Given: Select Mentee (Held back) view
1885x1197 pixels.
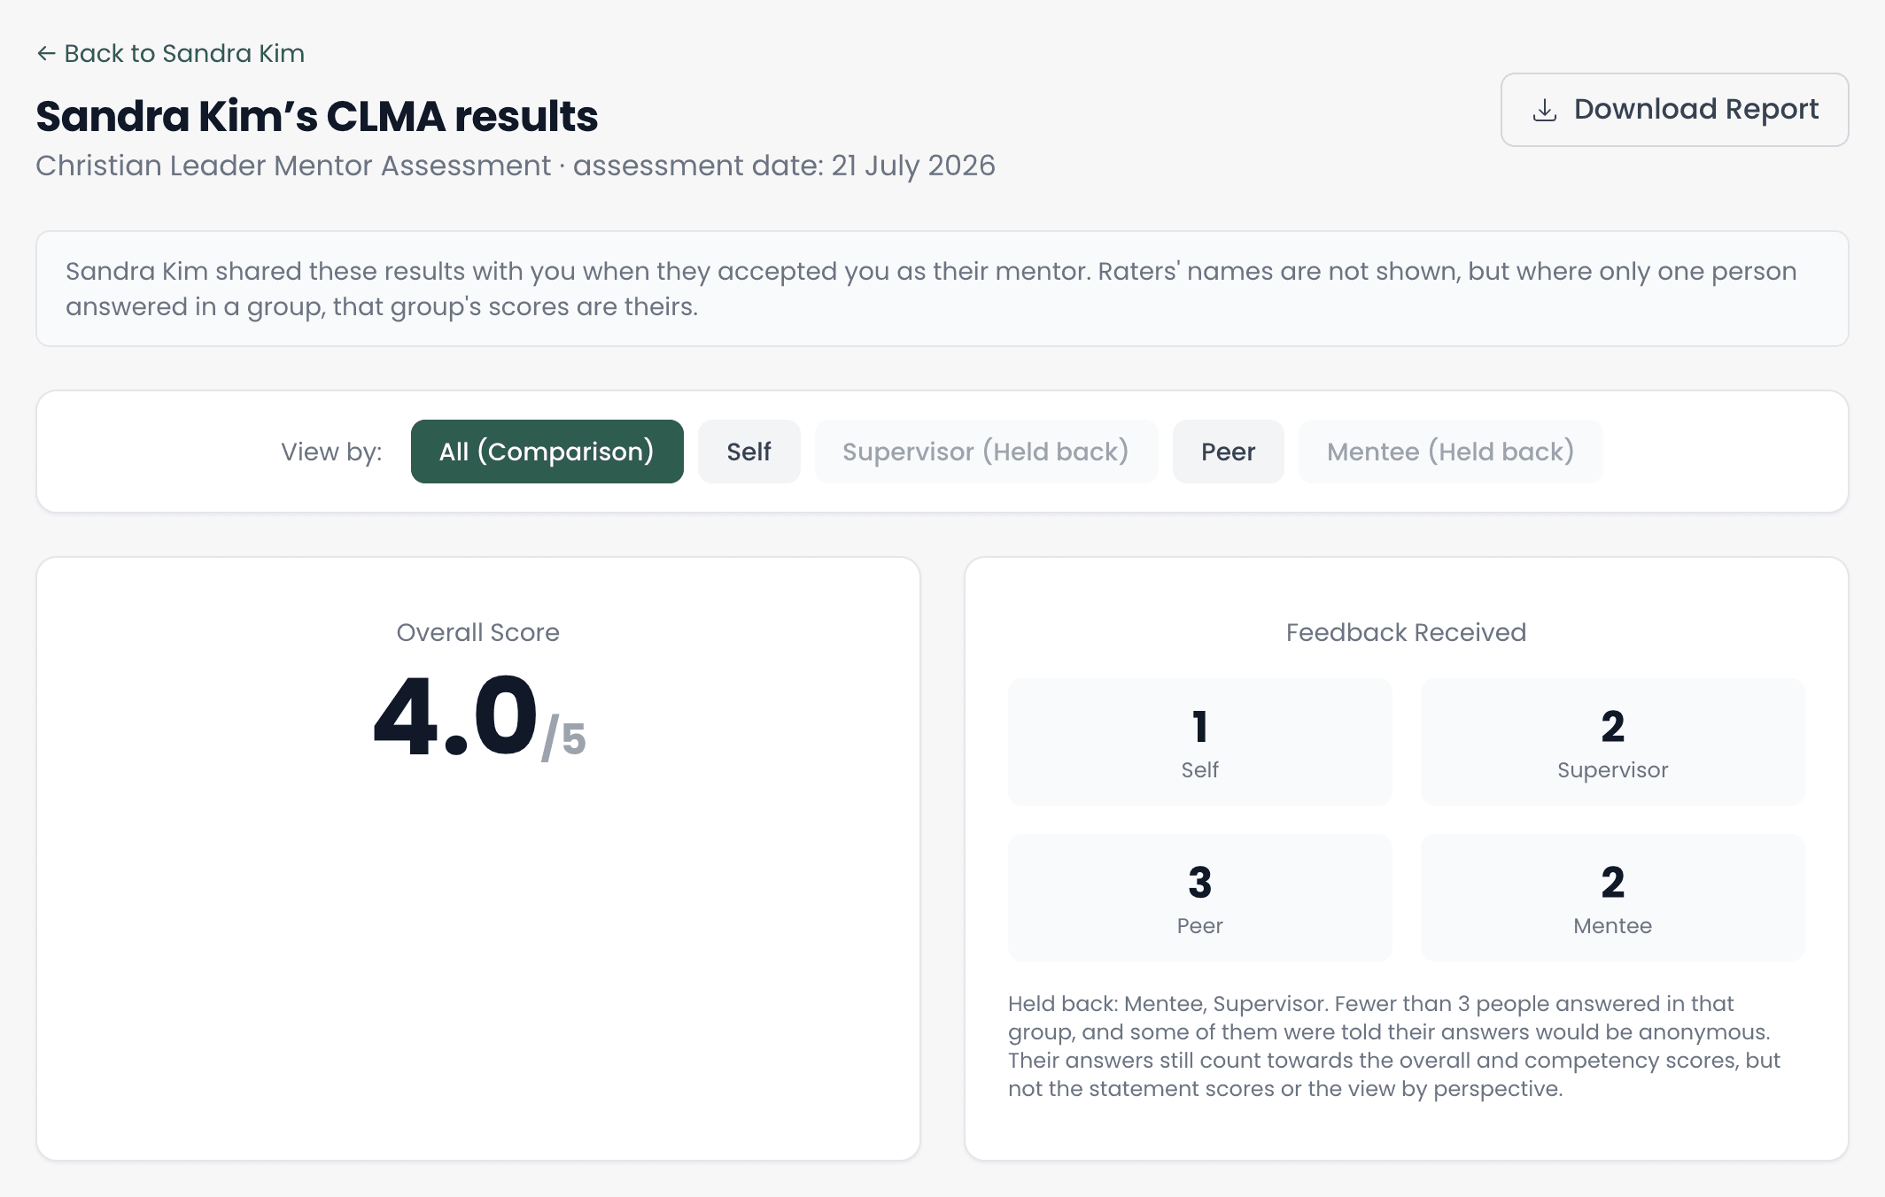Looking at the screenshot, I should 1450,452.
